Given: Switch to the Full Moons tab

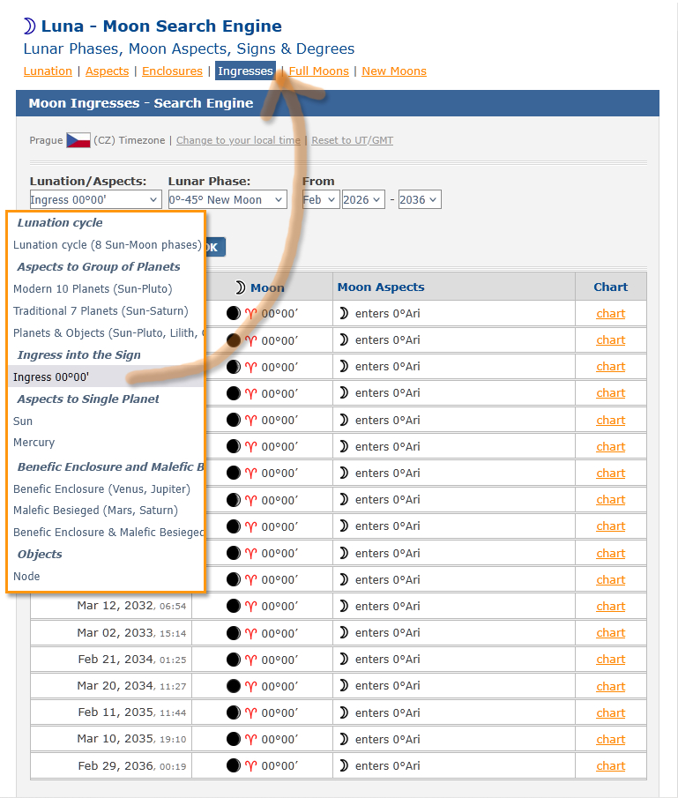Looking at the screenshot, I should (x=318, y=71).
